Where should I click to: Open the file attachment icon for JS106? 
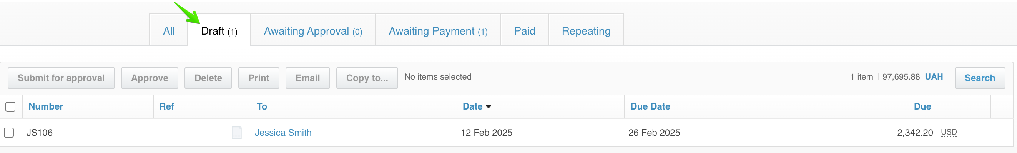click(x=236, y=133)
